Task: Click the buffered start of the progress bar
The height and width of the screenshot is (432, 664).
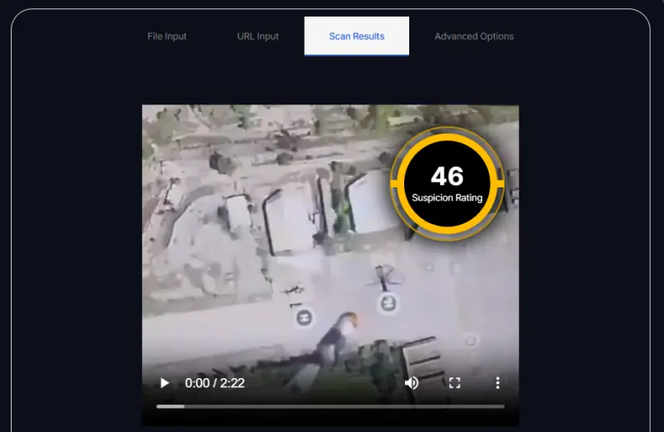Action: [x=170, y=406]
